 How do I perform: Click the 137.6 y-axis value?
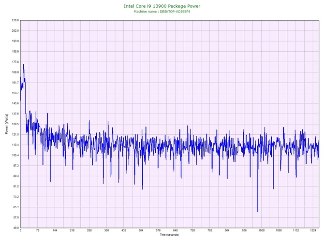click(x=15, y=114)
